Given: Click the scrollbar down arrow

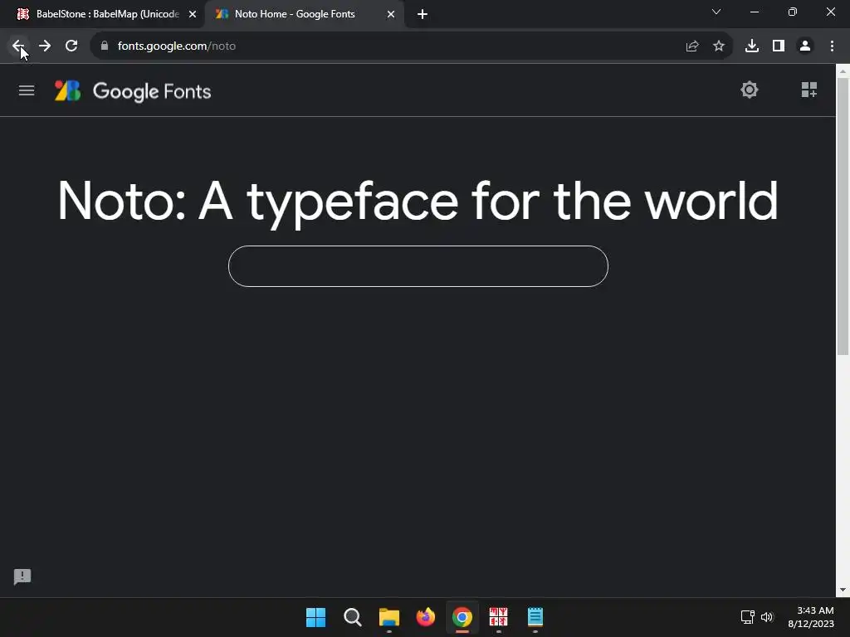Looking at the screenshot, I should pyautogui.click(x=843, y=590).
